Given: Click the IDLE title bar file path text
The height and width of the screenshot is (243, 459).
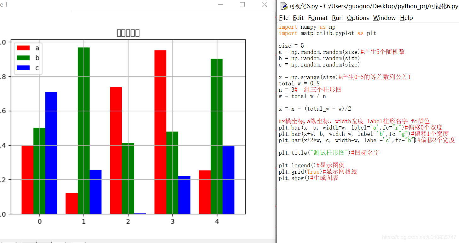Looking at the screenshot, I should click(374, 6).
